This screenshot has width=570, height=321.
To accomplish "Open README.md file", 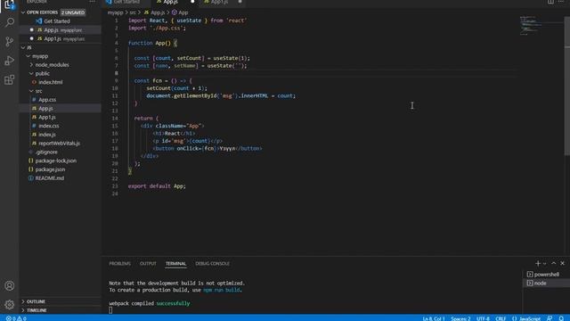I will click(x=50, y=178).
